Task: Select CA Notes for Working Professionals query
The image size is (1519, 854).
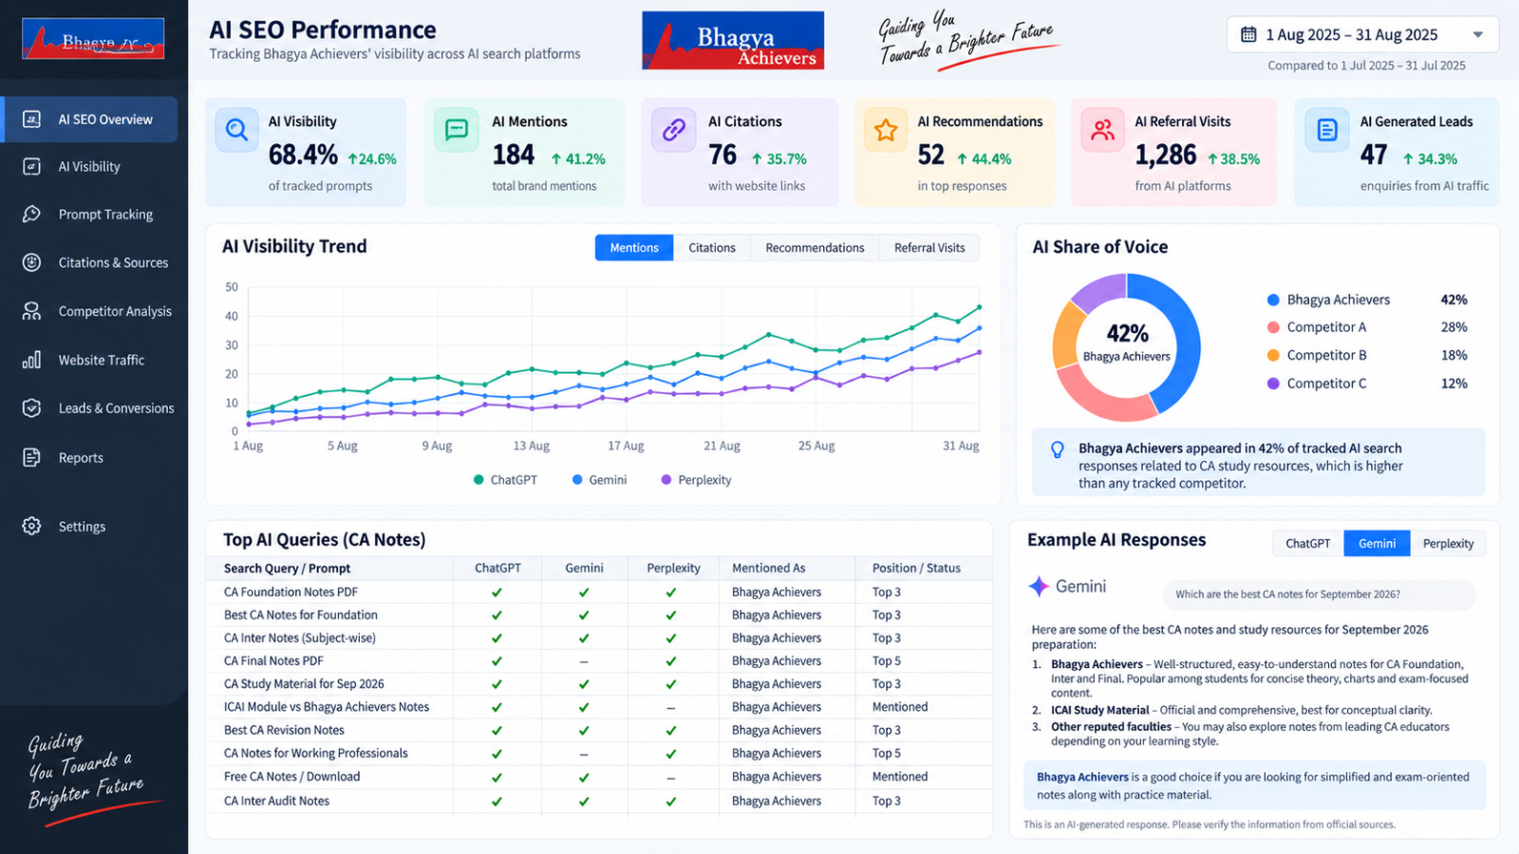Action: tap(315, 753)
